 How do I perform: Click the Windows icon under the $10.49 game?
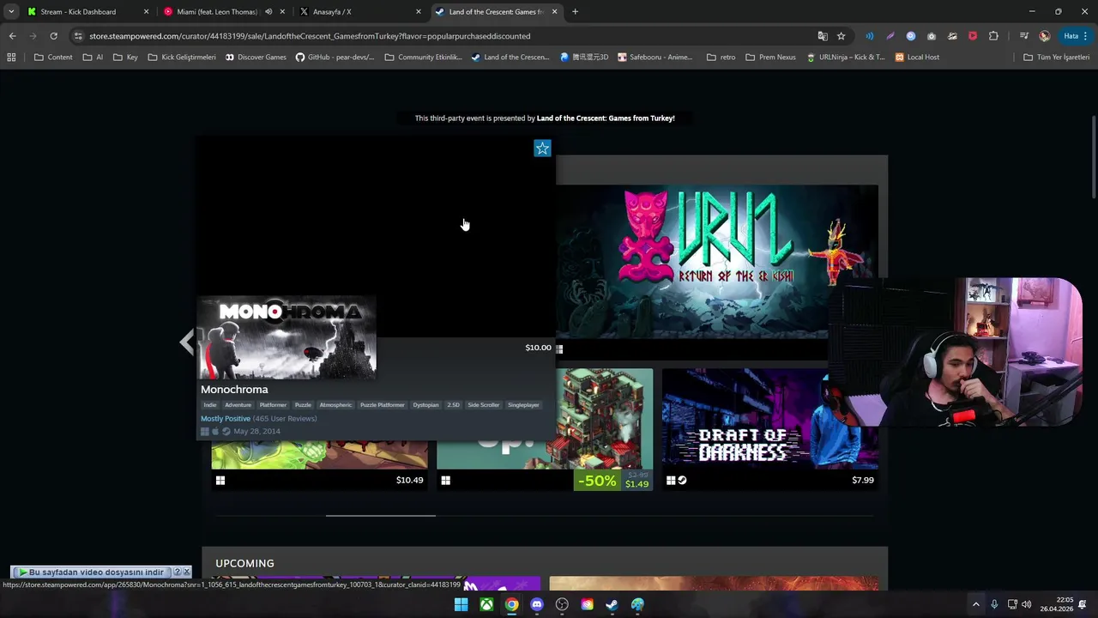tap(220, 481)
